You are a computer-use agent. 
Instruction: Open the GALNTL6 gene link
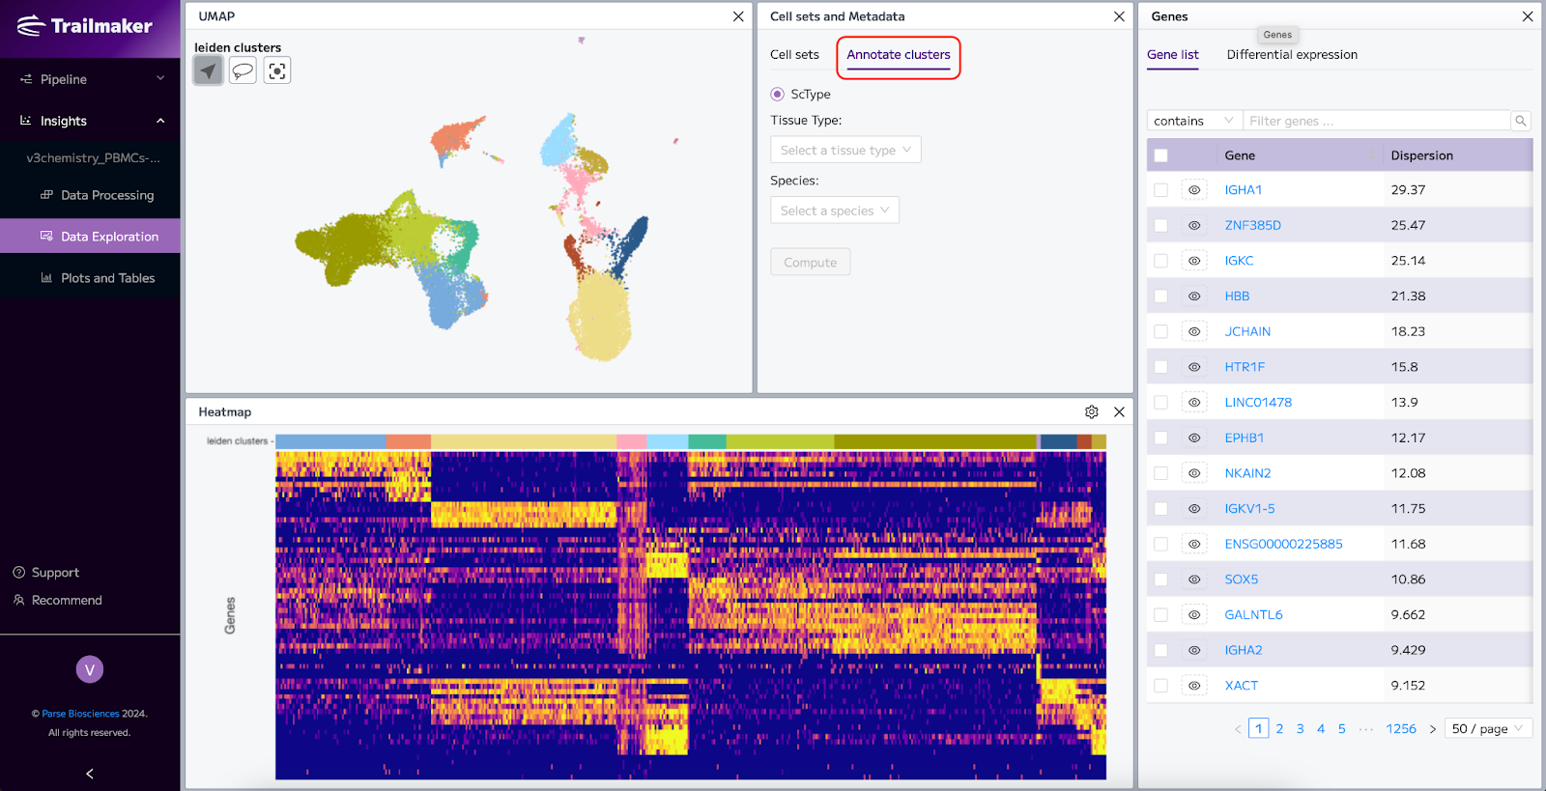1254,615
